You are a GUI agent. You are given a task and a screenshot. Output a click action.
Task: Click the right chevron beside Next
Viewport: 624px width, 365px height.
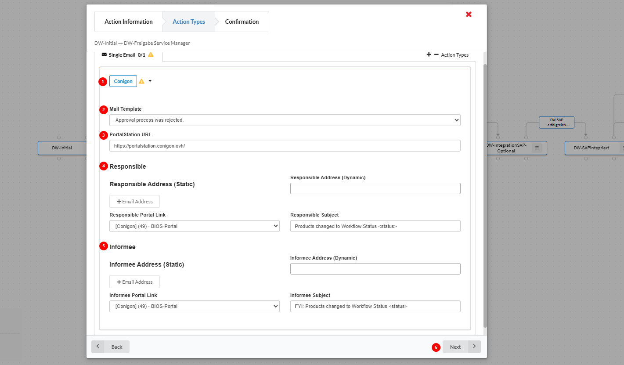click(474, 347)
